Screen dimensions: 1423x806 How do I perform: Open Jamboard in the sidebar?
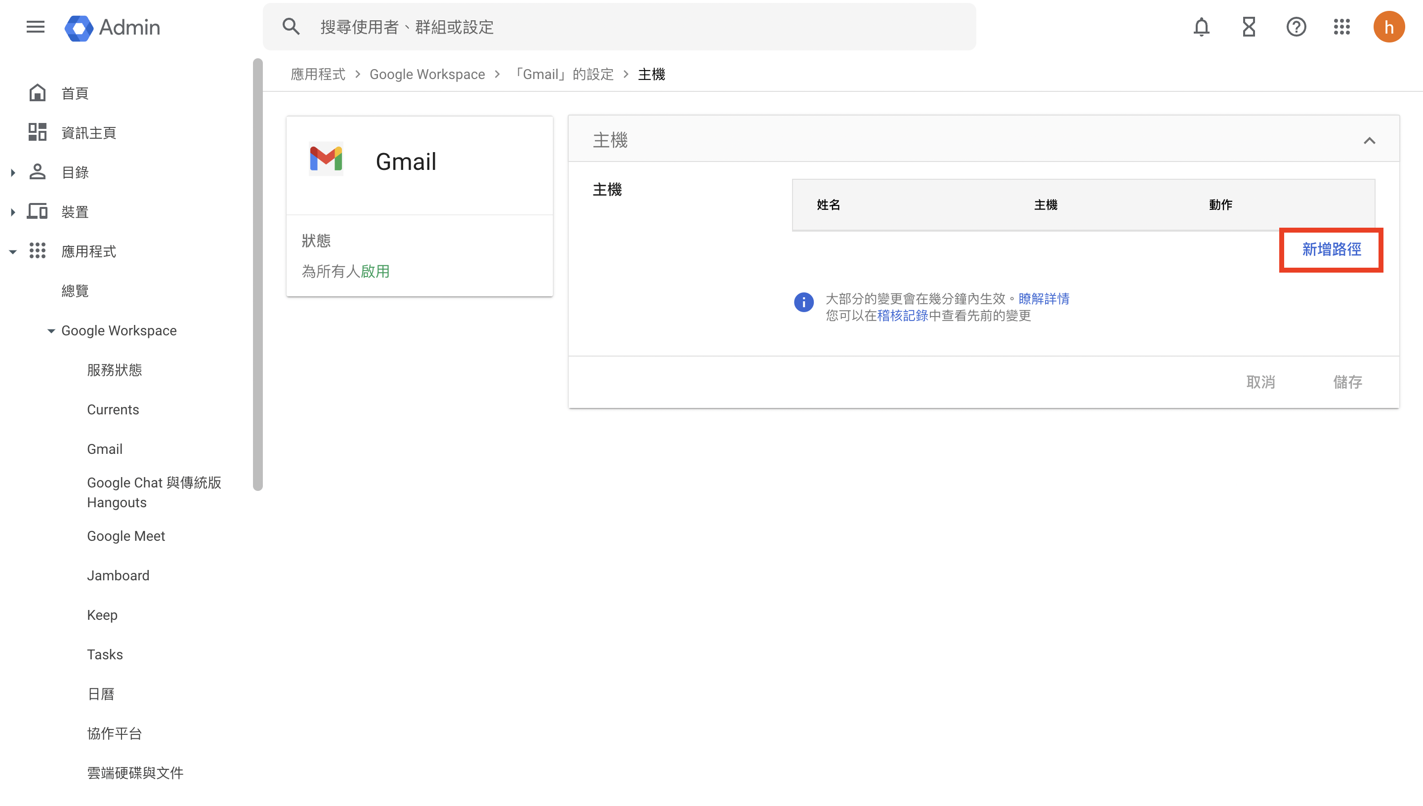click(118, 575)
